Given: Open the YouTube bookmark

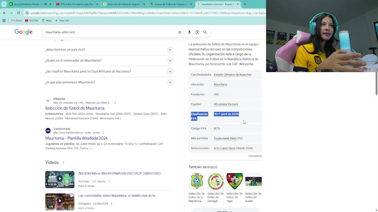Looking at the screenshot, I should coord(32,21).
